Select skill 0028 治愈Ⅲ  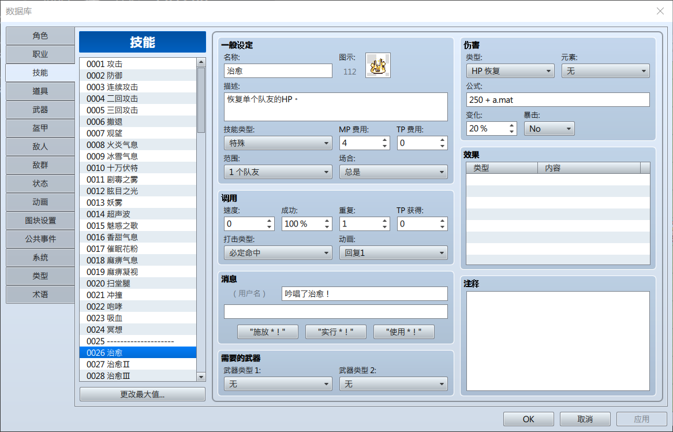(x=138, y=376)
